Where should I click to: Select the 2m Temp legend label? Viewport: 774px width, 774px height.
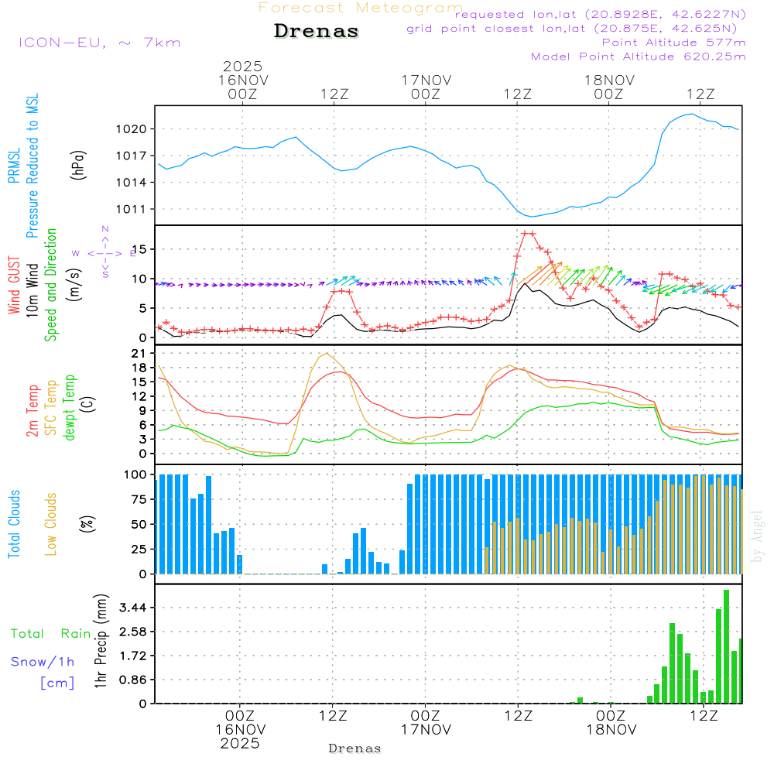pyautogui.click(x=33, y=409)
